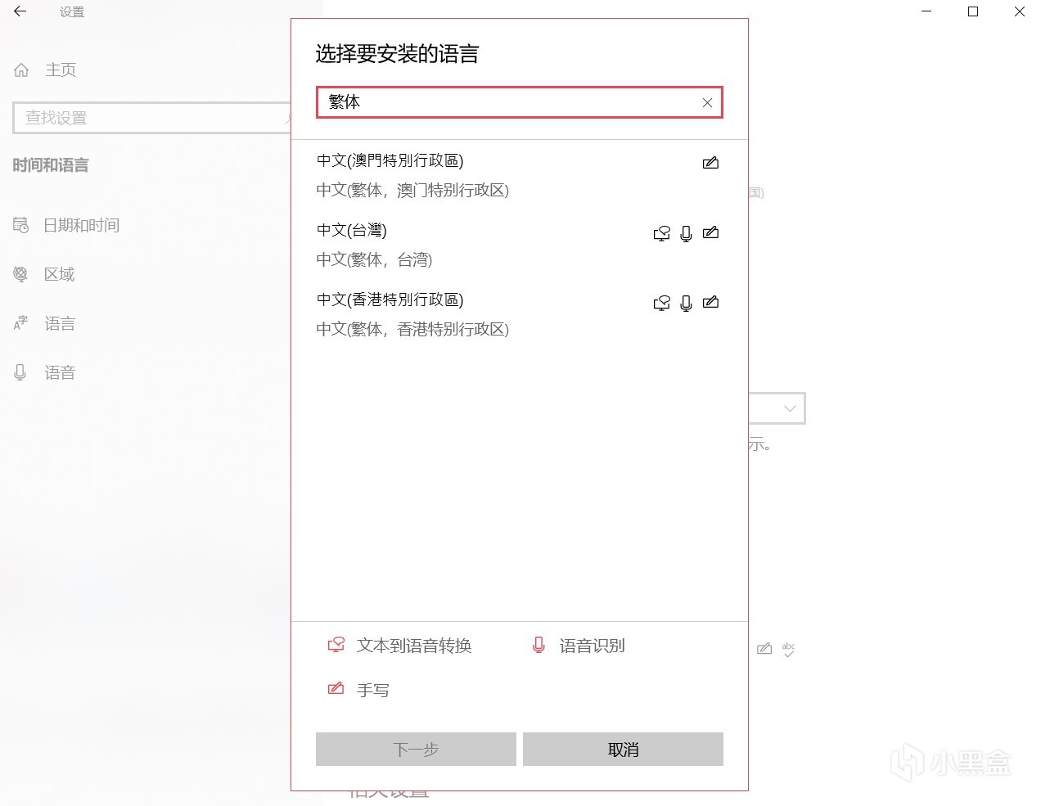Open 语言 via its character icon
This screenshot has width=1041, height=806.
(x=20, y=323)
